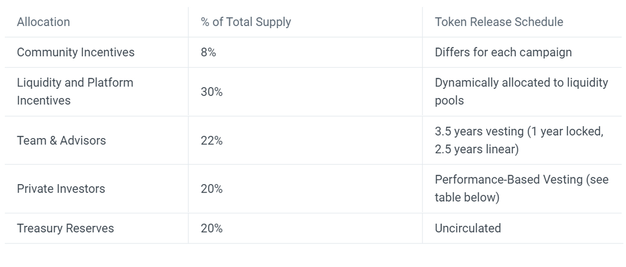Image resolution: width=626 pixels, height=267 pixels.
Task: Click the % of Total Supply header
Action: (x=246, y=22)
